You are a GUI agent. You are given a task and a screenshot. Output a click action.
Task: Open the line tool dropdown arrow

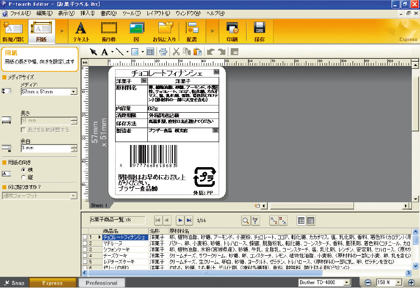pos(128,52)
